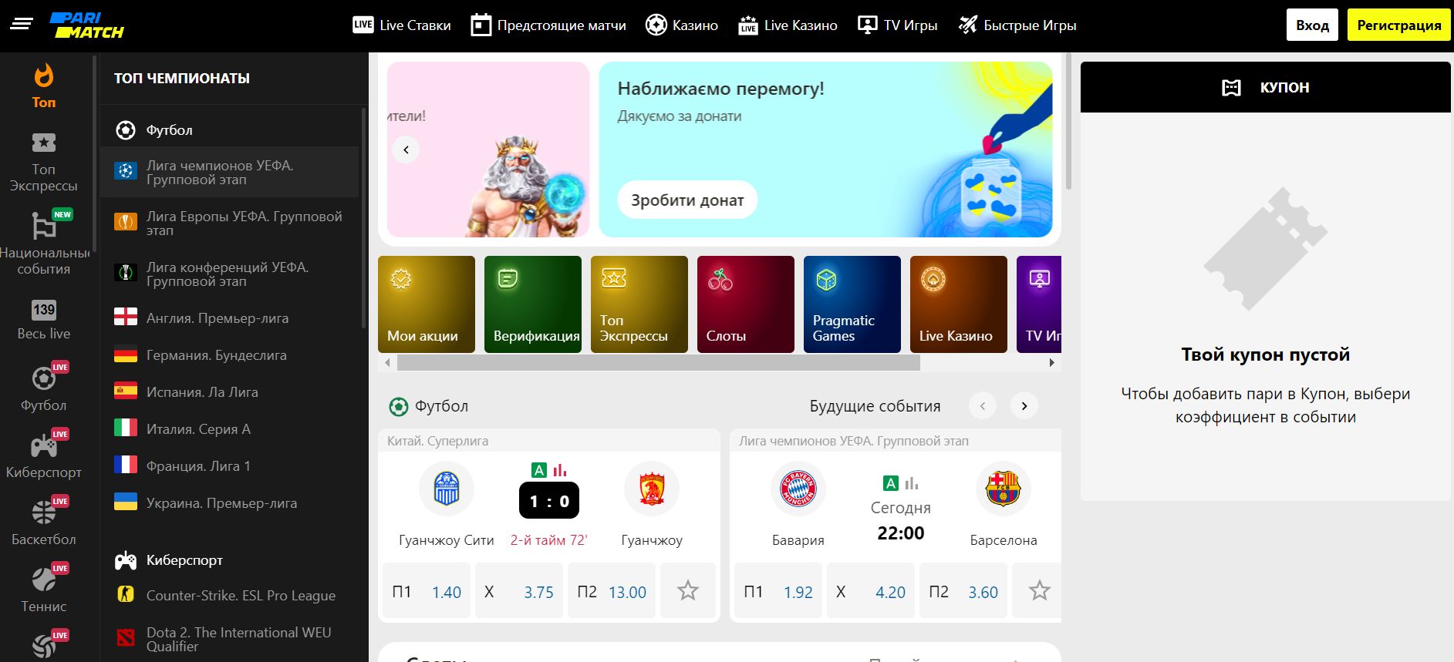Click the Barcelona team logo
The height and width of the screenshot is (662, 1454).
point(1003,489)
